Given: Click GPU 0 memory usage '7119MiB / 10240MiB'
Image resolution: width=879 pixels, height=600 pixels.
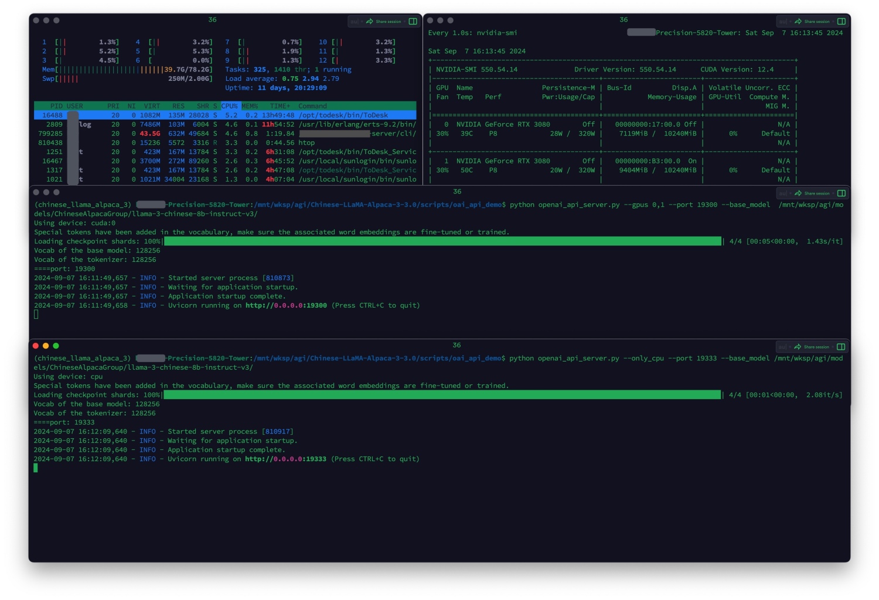Looking at the screenshot, I should 658,134.
